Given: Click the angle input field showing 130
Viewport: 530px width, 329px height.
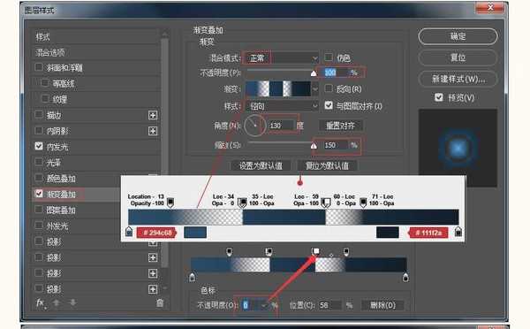Looking at the screenshot, I should click(x=281, y=126).
